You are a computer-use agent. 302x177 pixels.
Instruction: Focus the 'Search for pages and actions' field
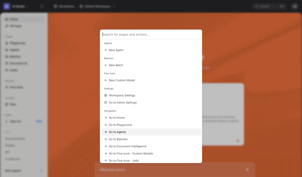click(151, 34)
